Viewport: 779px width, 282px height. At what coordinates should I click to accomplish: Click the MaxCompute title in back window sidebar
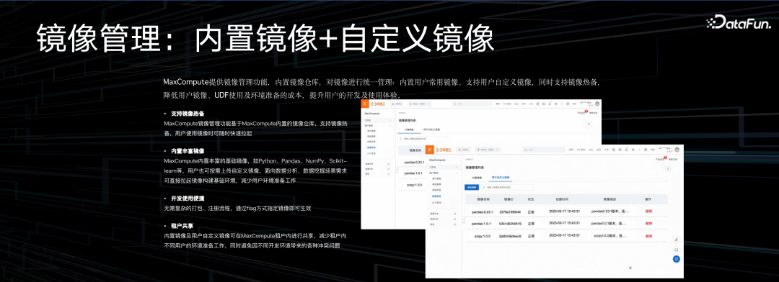(372, 114)
